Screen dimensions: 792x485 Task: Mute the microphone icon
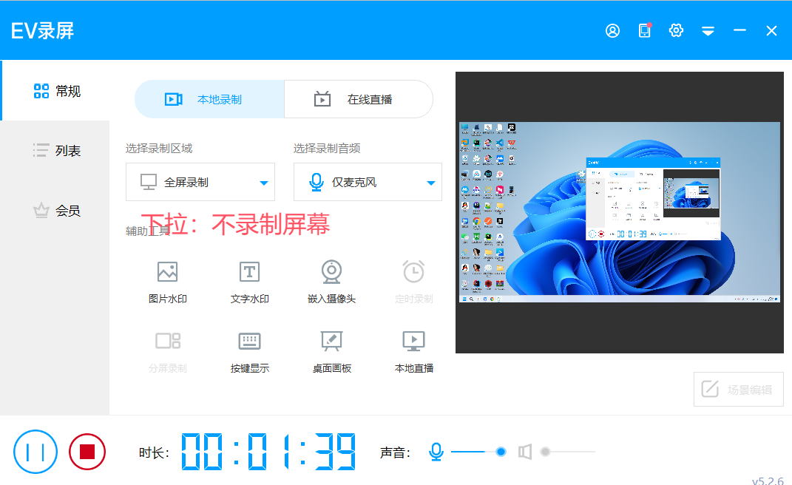pyautogui.click(x=436, y=452)
